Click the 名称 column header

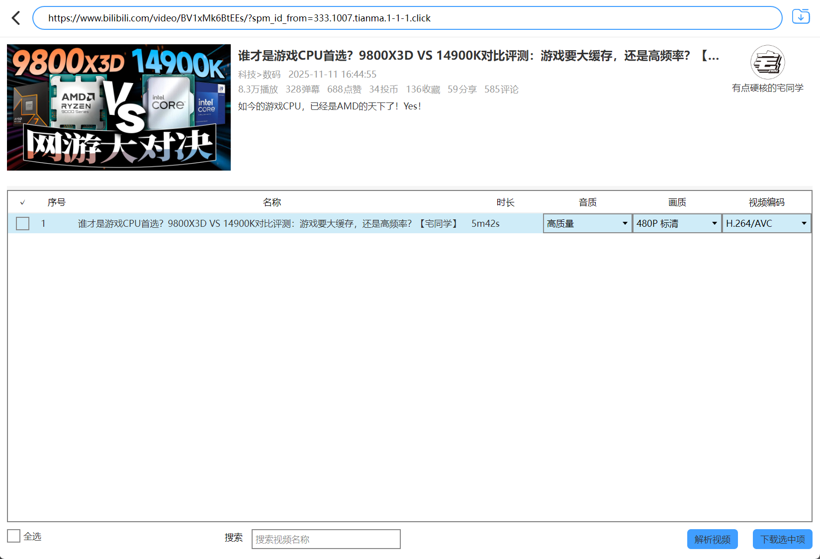[272, 202]
